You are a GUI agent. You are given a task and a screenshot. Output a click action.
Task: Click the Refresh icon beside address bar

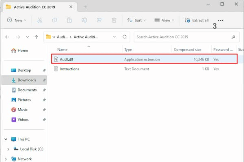pos(124,37)
